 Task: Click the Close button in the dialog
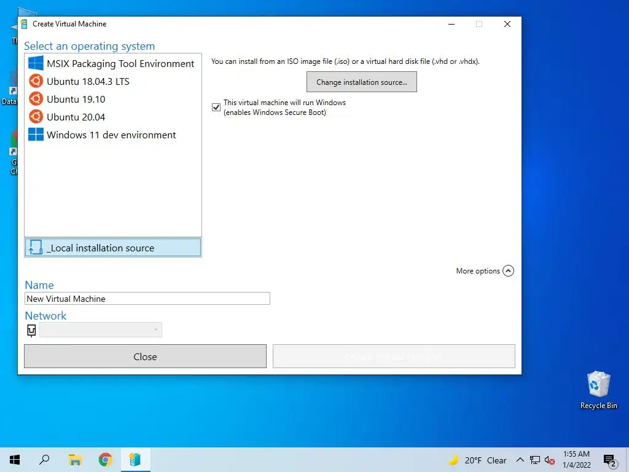pos(145,356)
